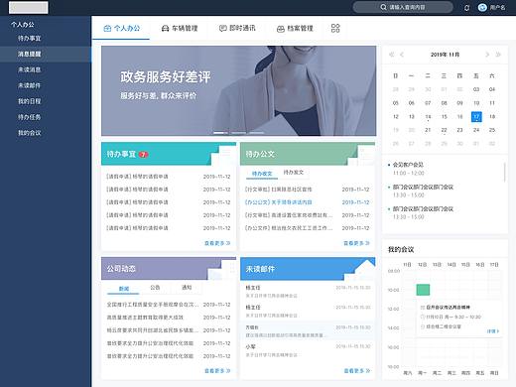Open 未读邮件 in the sidebar
The height and width of the screenshot is (387, 516).
pos(30,85)
